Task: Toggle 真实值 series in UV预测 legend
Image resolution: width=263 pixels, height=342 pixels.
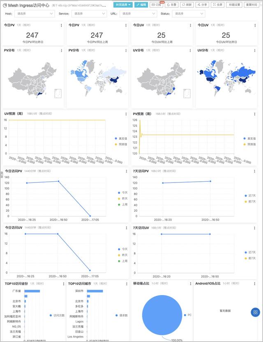Action: coord(121,139)
